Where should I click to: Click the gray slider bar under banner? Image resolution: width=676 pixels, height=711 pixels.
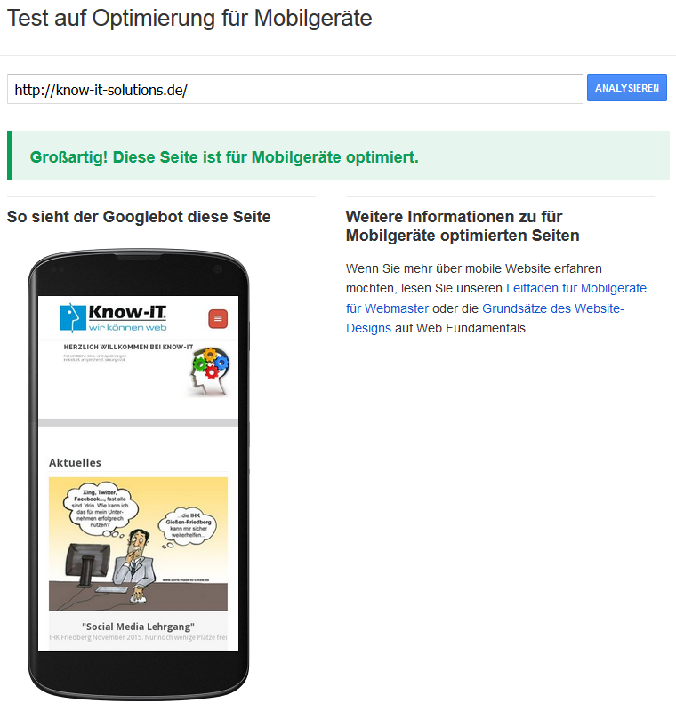pyautogui.click(x=139, y=423)
